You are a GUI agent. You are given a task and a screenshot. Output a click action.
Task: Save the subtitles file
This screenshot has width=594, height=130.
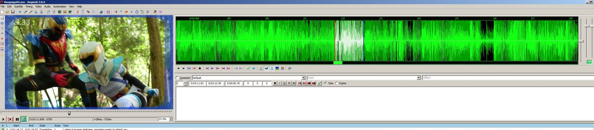[13, 12]
